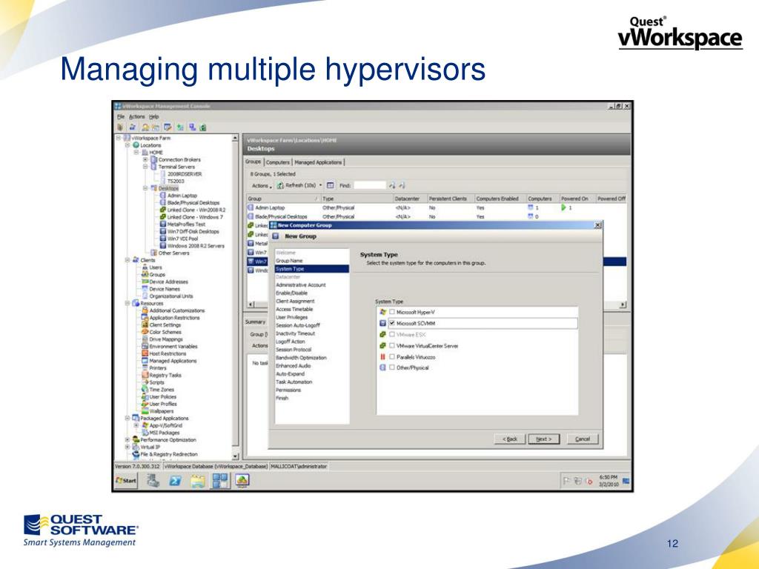Open the Refresh interval dropdown arrow
The width and height of the screenshot is (759, 569).
(x=320, y=185)
